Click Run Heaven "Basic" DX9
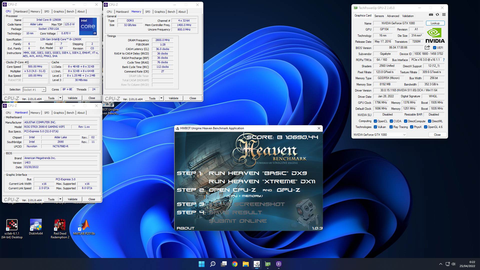This screenshot has width=480, height=270. click(258, 173)
